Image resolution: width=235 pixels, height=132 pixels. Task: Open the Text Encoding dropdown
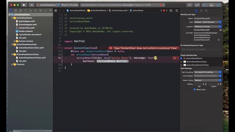(x=207, y=72)
